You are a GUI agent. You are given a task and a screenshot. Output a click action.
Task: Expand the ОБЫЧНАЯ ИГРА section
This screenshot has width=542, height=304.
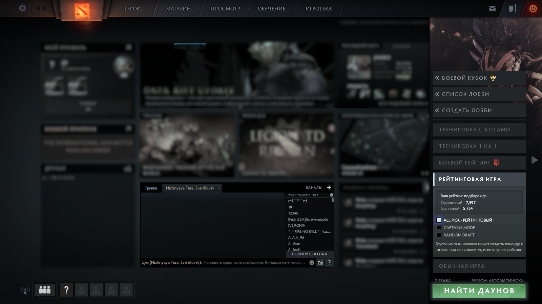[x=479, y=266]
